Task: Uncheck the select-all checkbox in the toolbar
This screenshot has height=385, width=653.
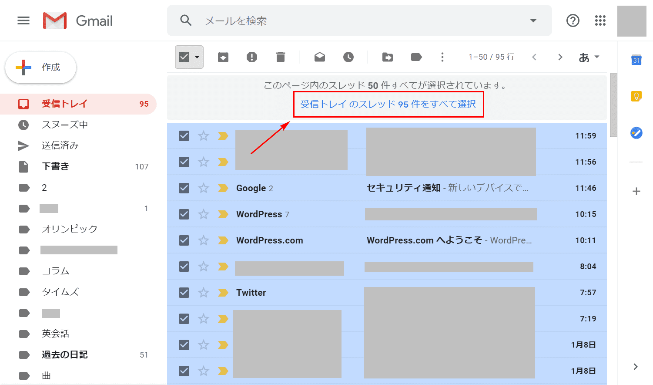Action: click(x=184, y=57)
